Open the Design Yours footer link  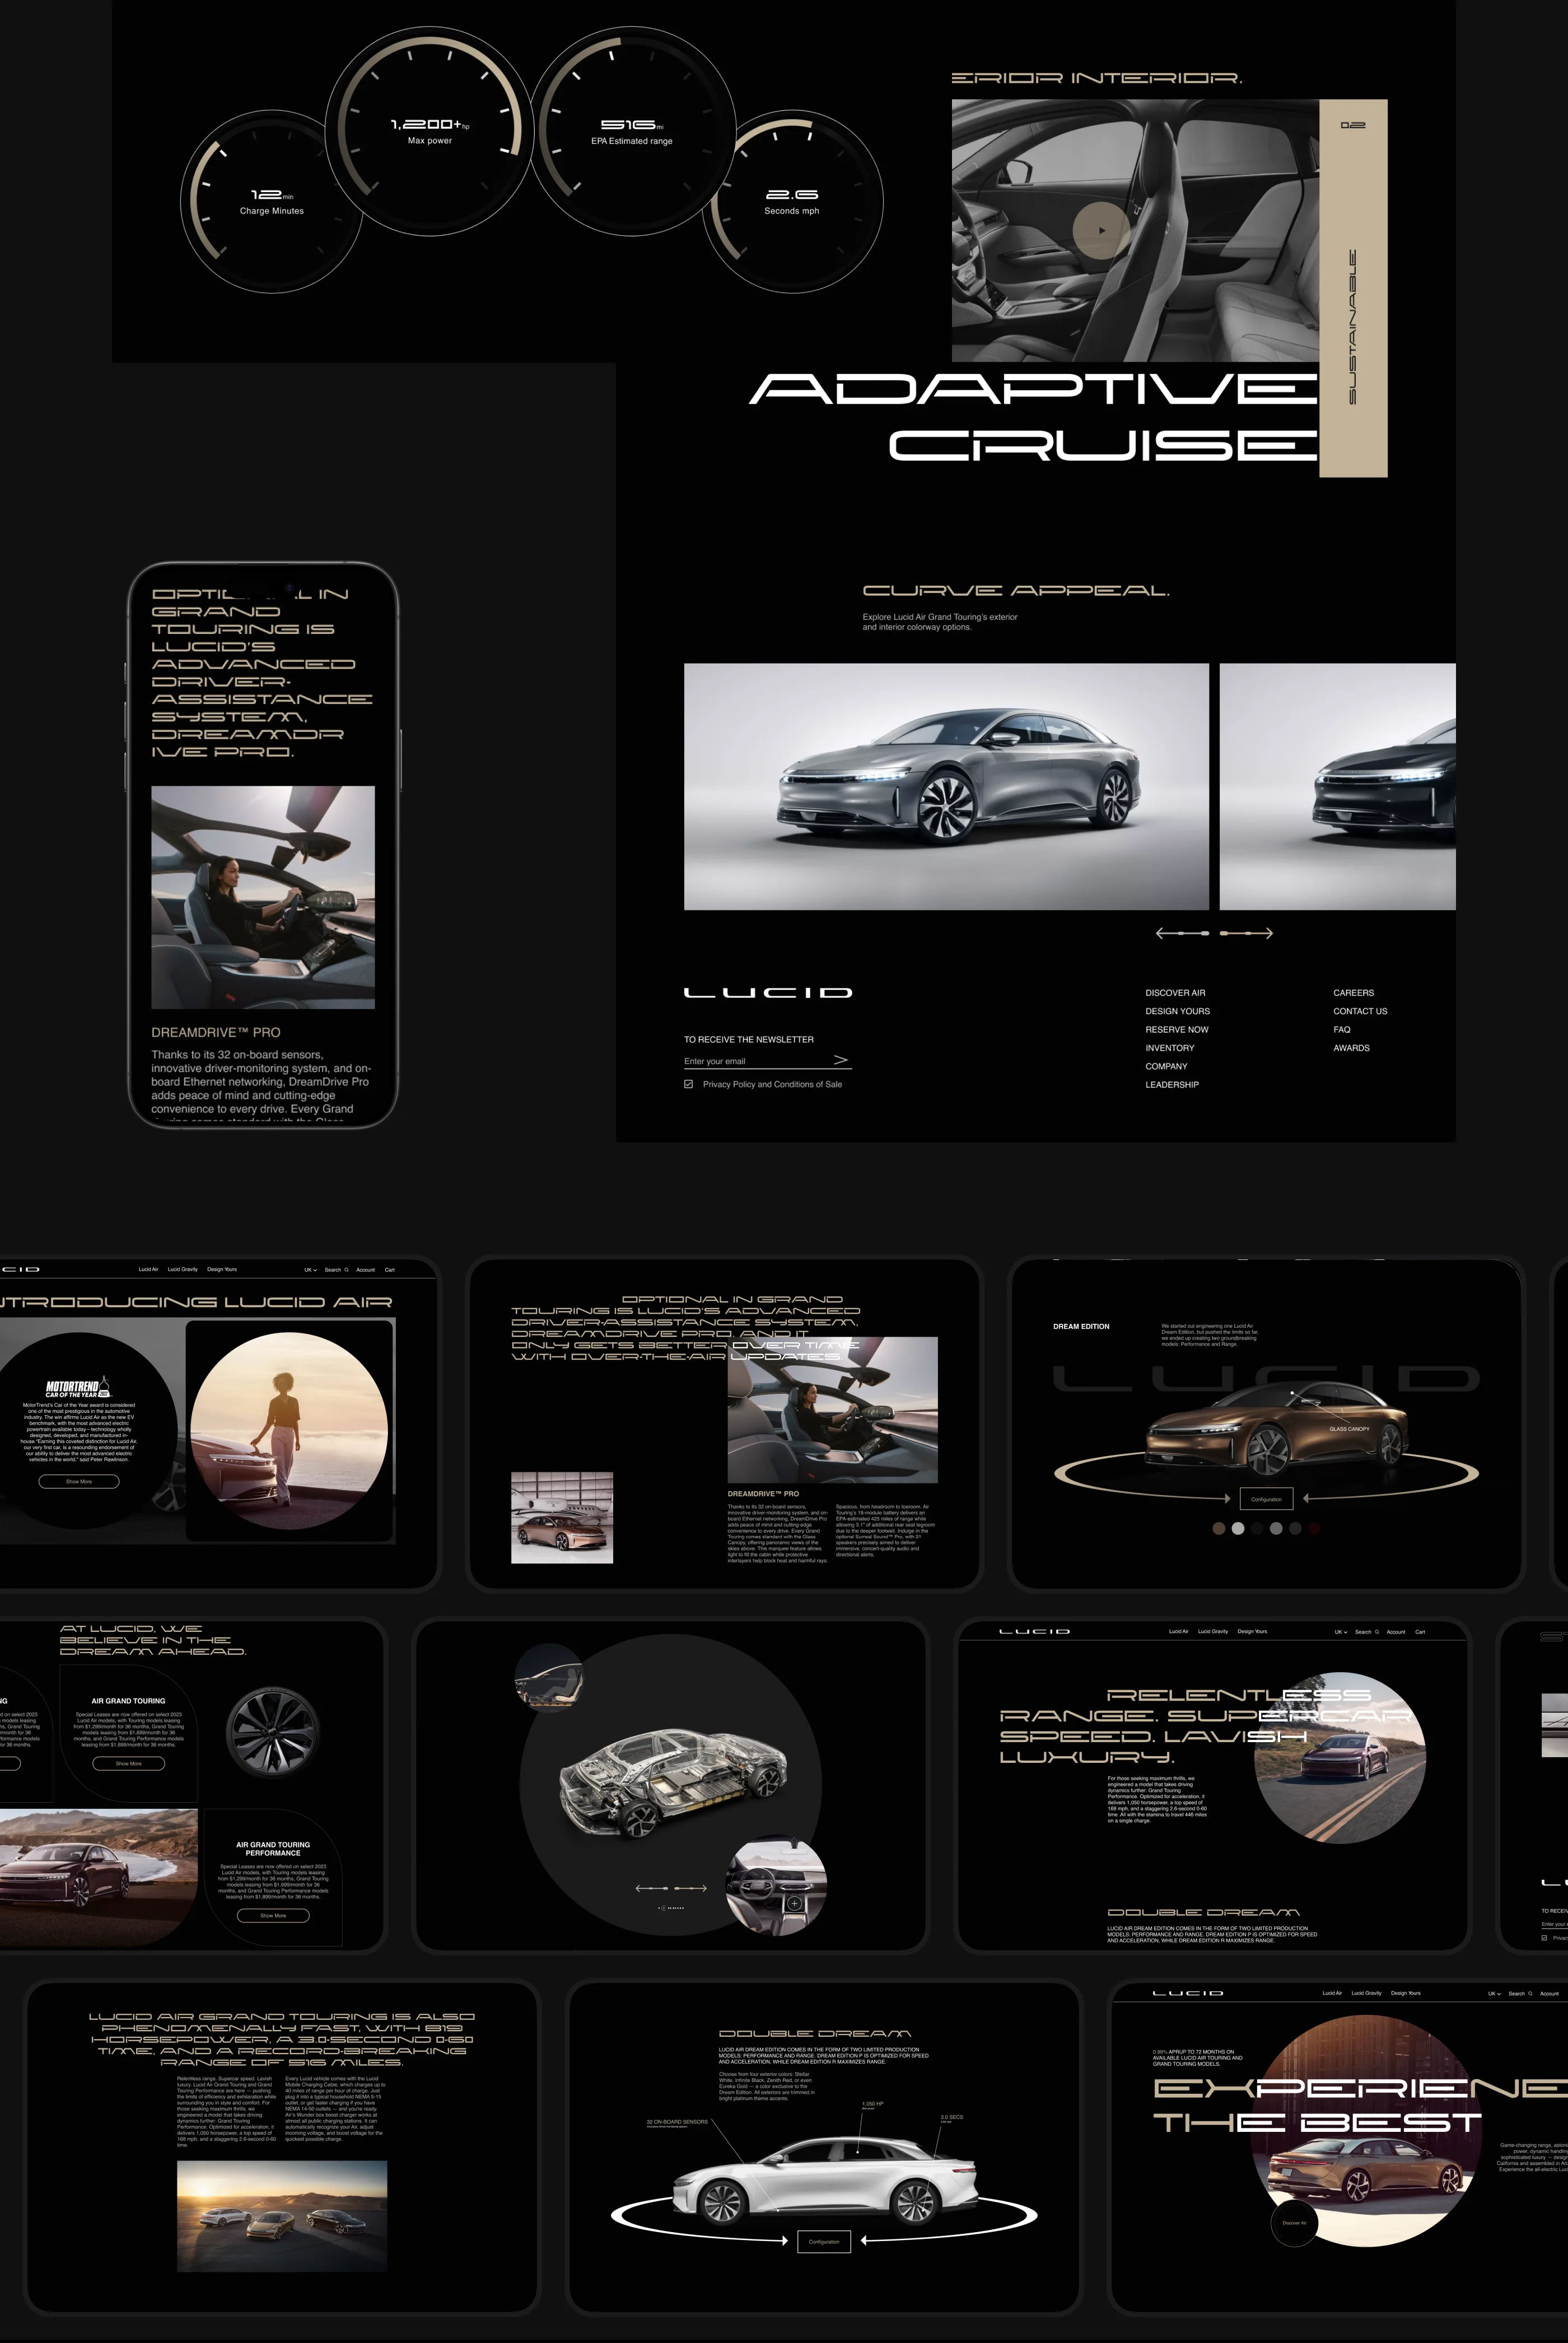[1177, 1011]
